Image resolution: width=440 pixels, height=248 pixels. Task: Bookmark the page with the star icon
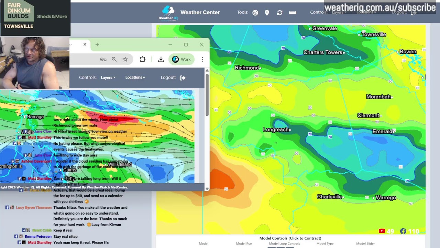125,59
